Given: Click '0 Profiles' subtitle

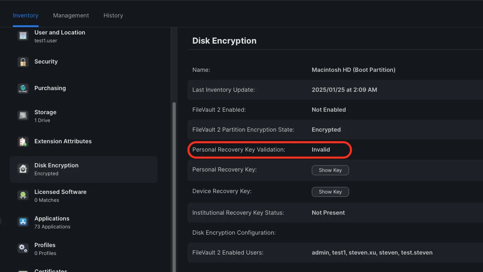Looking at the screenshot, I should [x=45, y=253].
